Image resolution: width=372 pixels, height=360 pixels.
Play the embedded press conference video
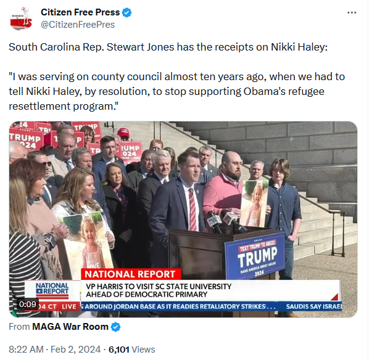[183, 219]
